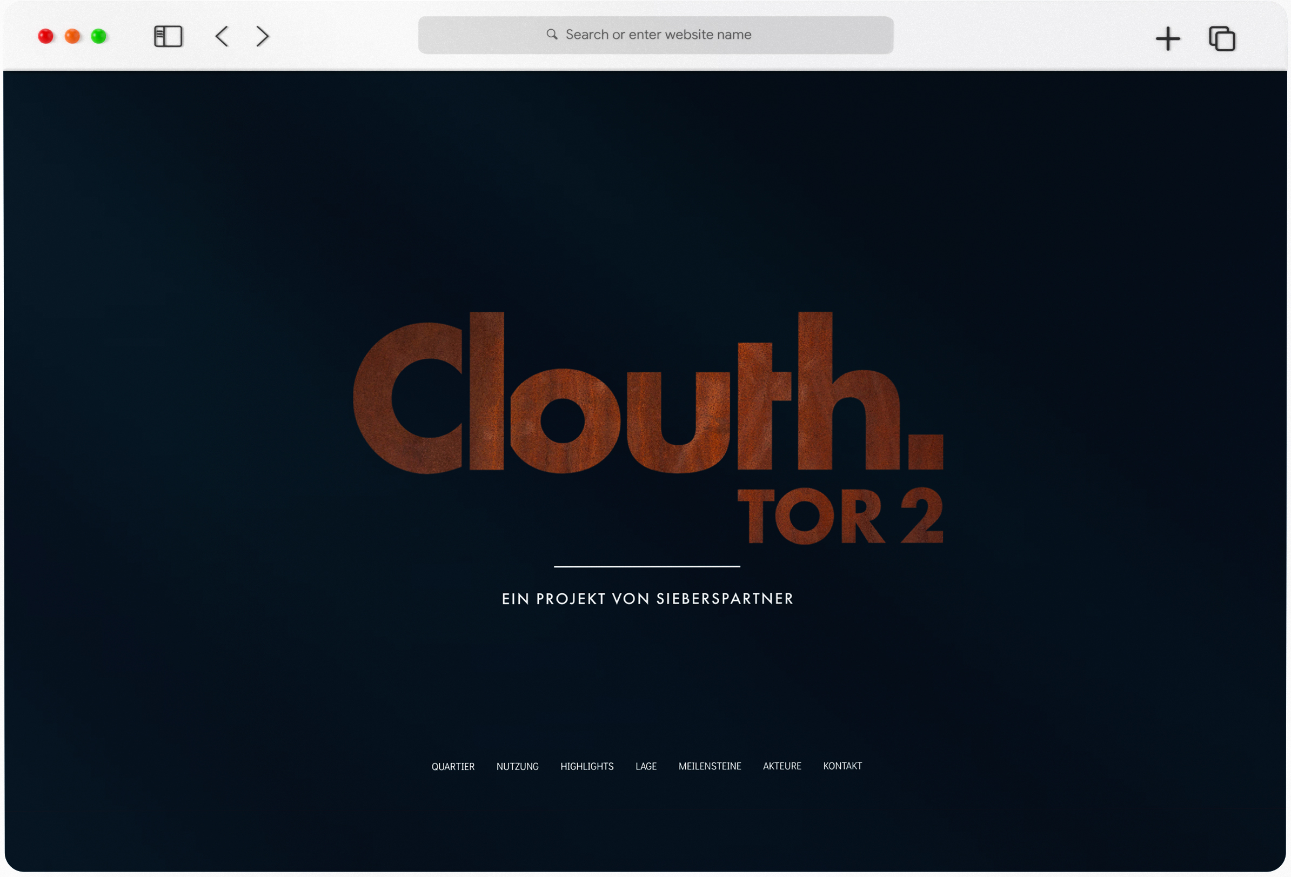
Task: Click the TOR 2 logo text
Action: point(839,517)
